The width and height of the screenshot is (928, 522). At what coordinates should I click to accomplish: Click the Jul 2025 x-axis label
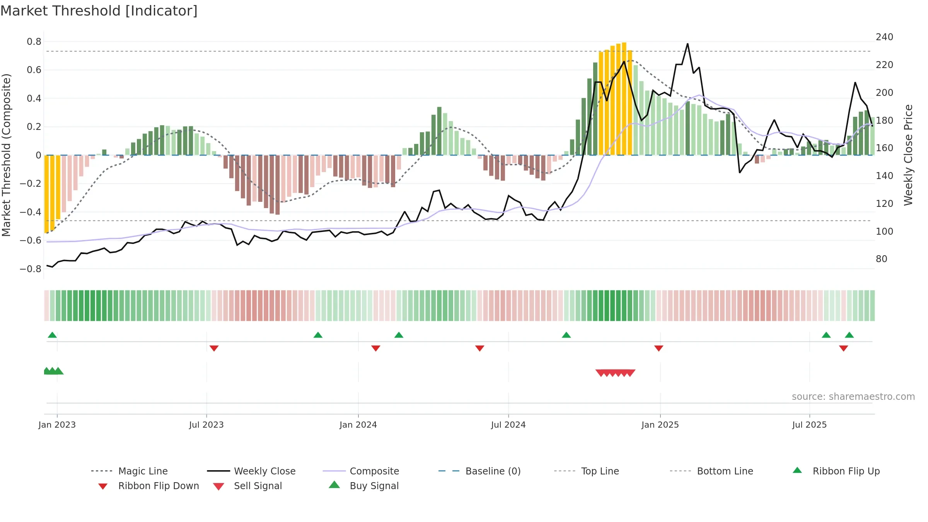pyautogui.click(x=810, y=425)
